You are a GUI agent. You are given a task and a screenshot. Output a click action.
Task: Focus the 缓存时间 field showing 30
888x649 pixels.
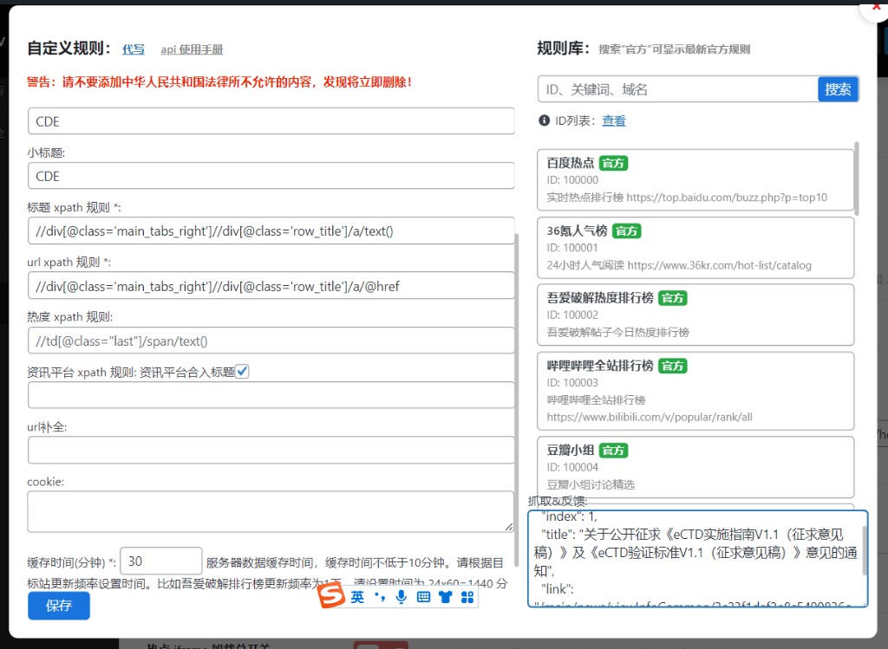pyautogui.click(x=161, y=561)
